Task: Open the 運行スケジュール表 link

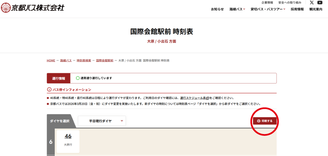Action: (x=193, y=98)
